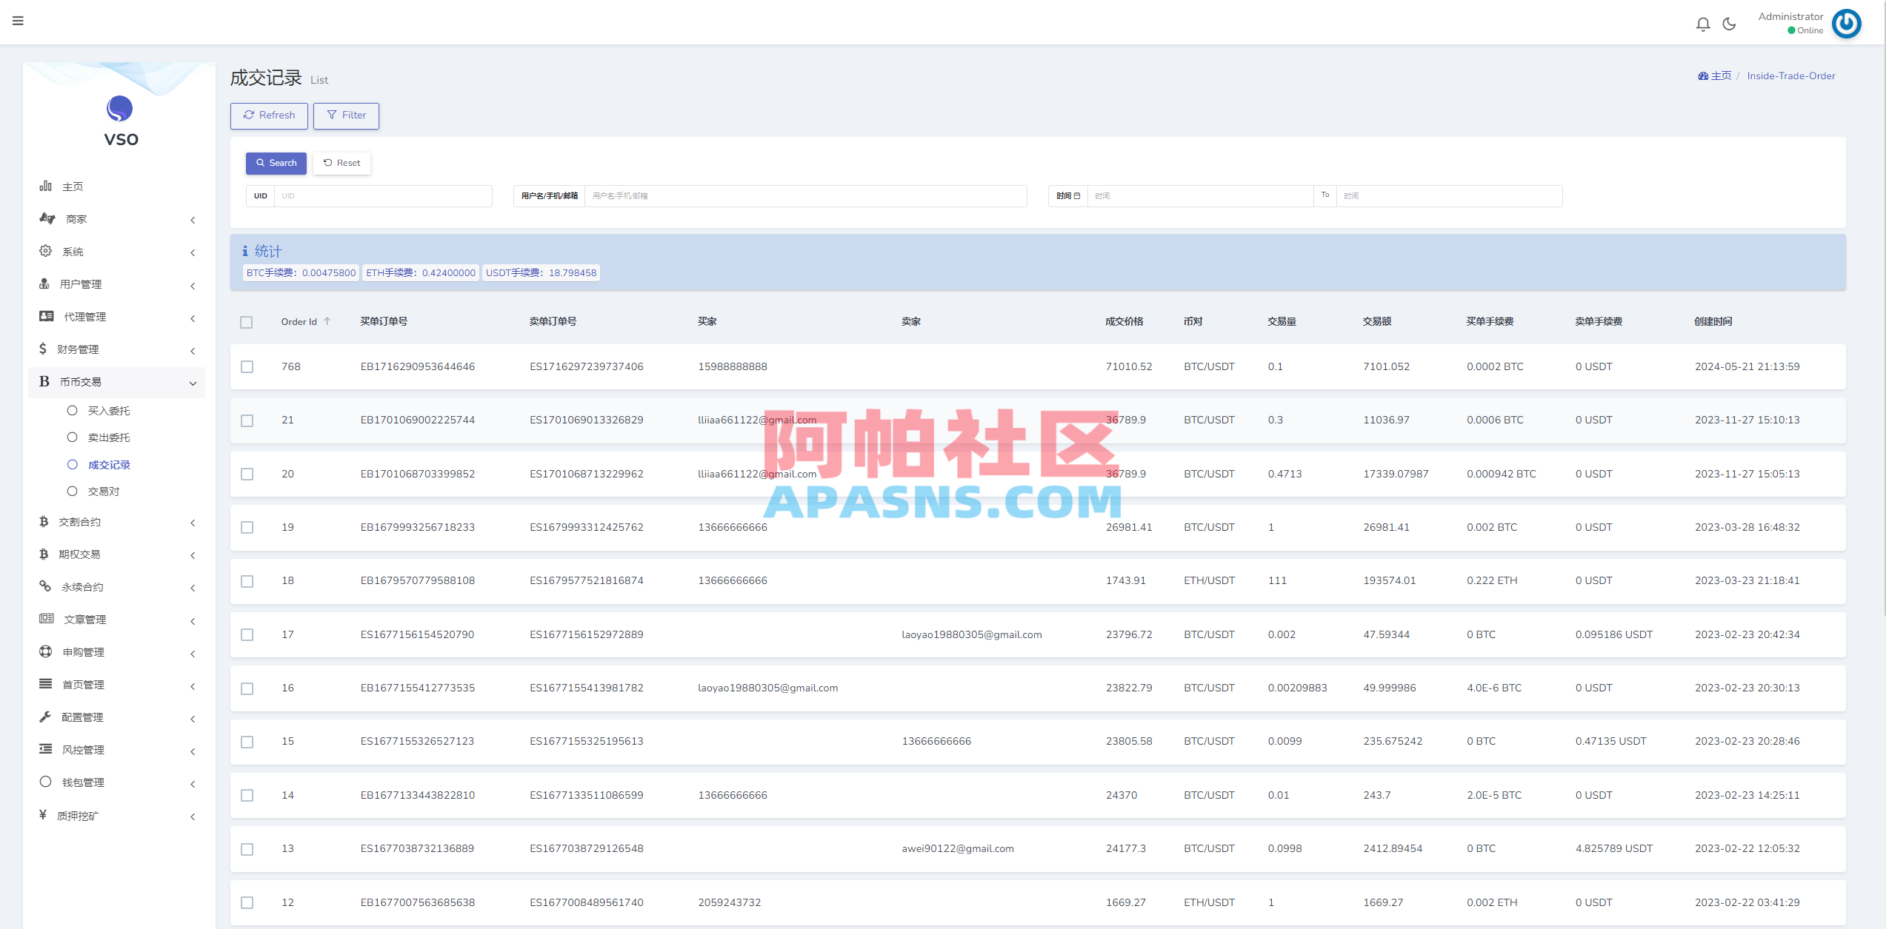Select the 用户管理 sidebar icon

(46, 284)
